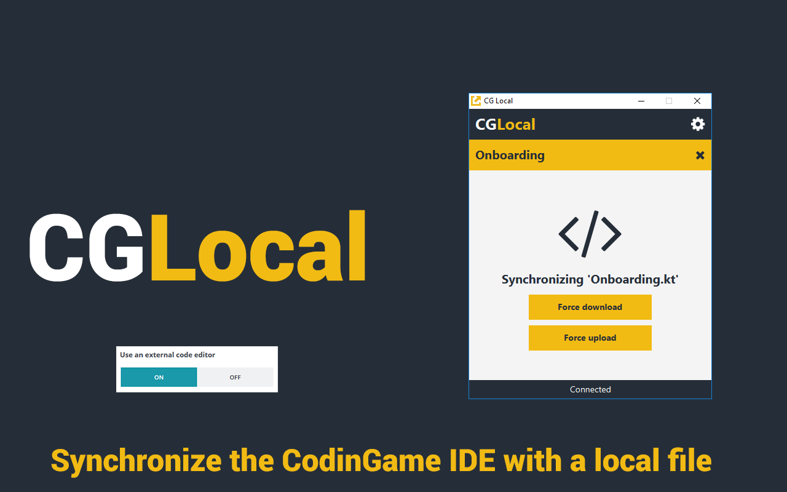Open settings via the gear icon
This screenshot has height=492, width=787.
coord(697,124)
